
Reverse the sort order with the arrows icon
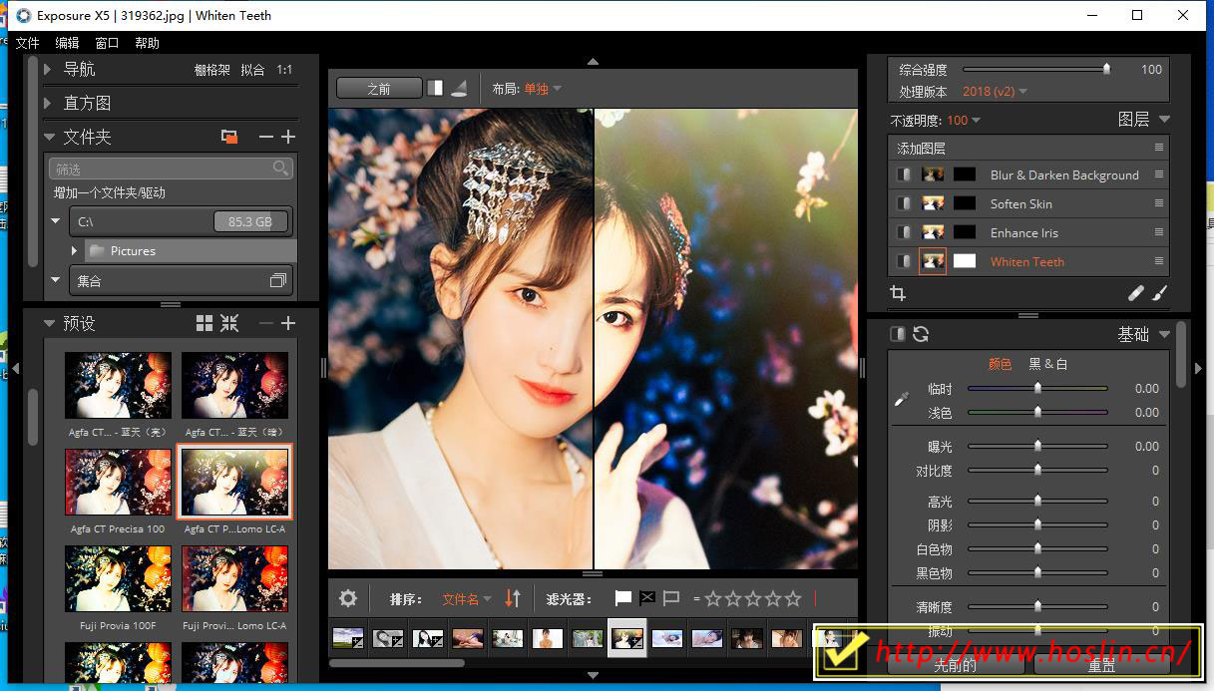513,598
